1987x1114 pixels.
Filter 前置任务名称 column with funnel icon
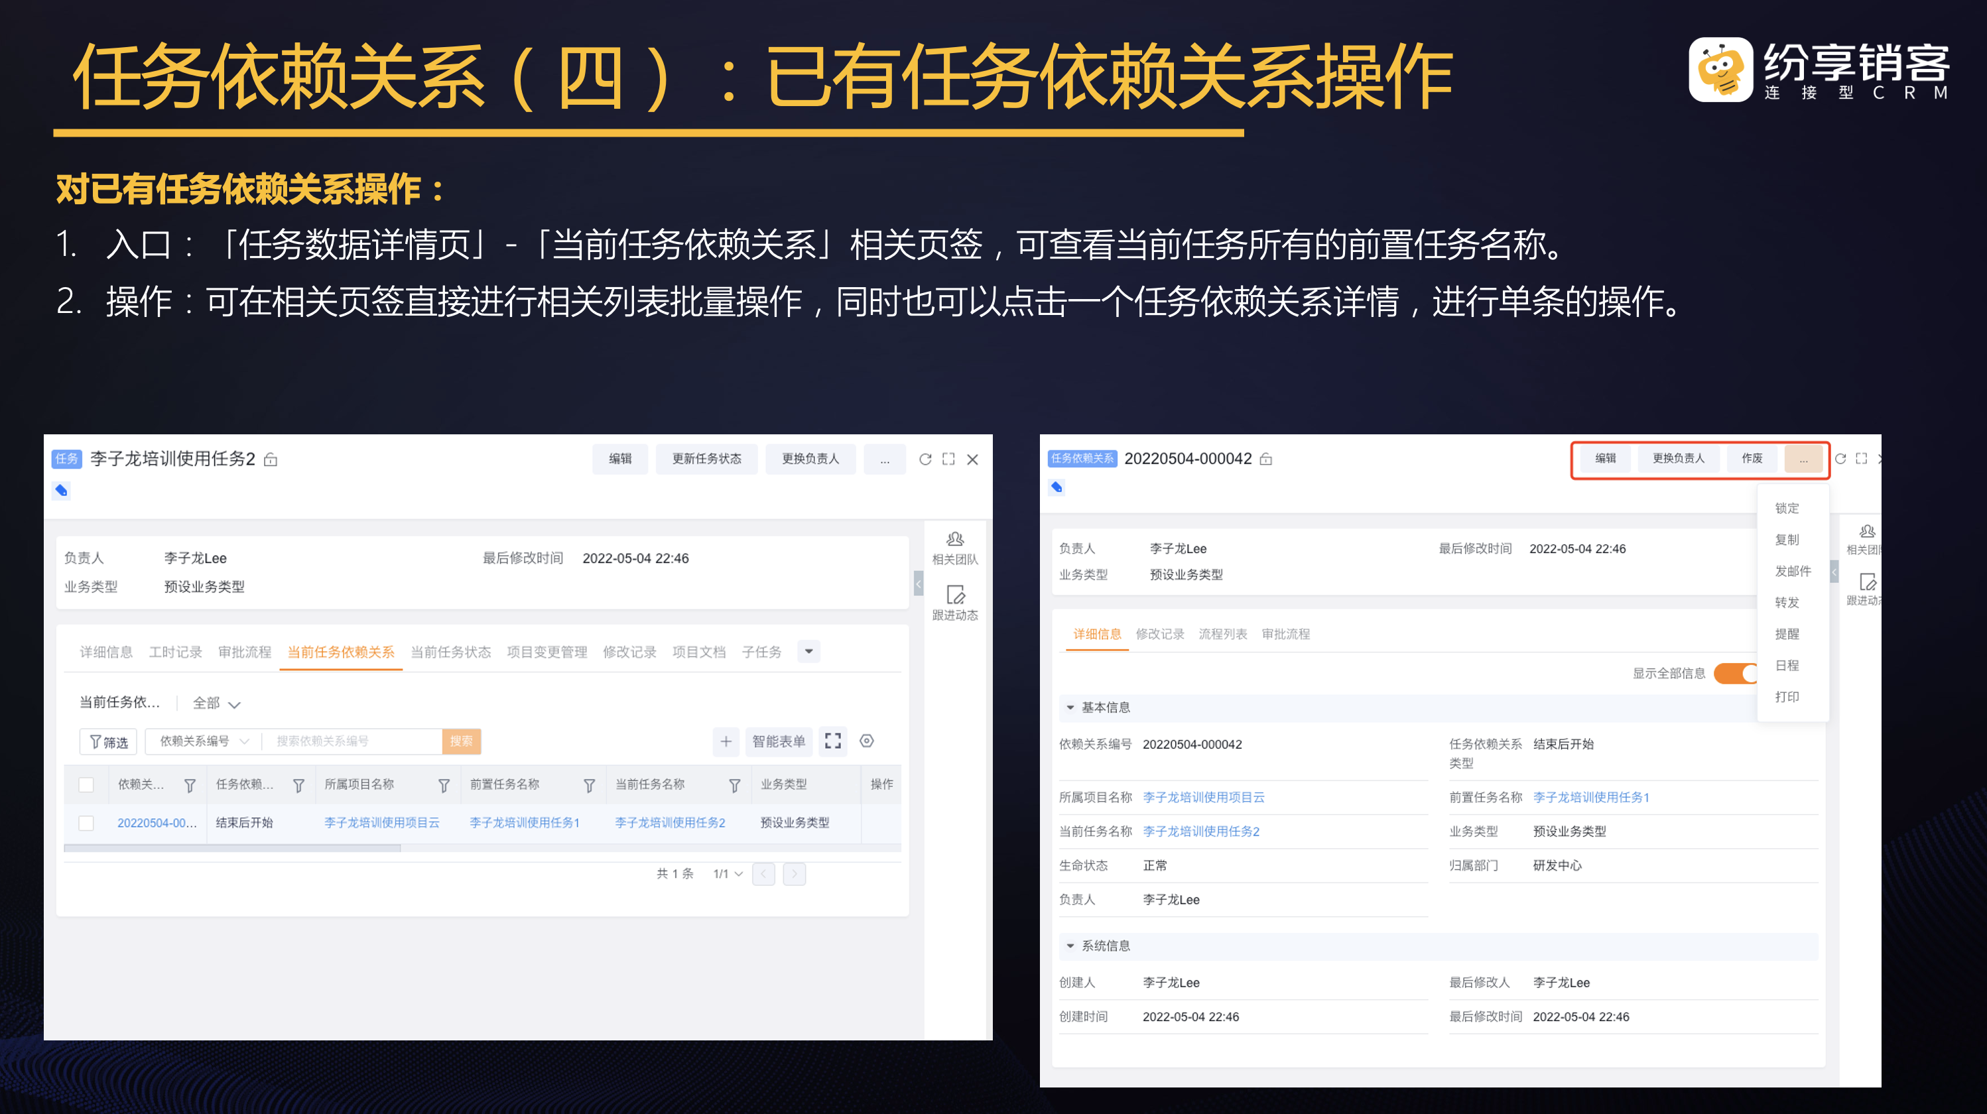coord(590,785)
